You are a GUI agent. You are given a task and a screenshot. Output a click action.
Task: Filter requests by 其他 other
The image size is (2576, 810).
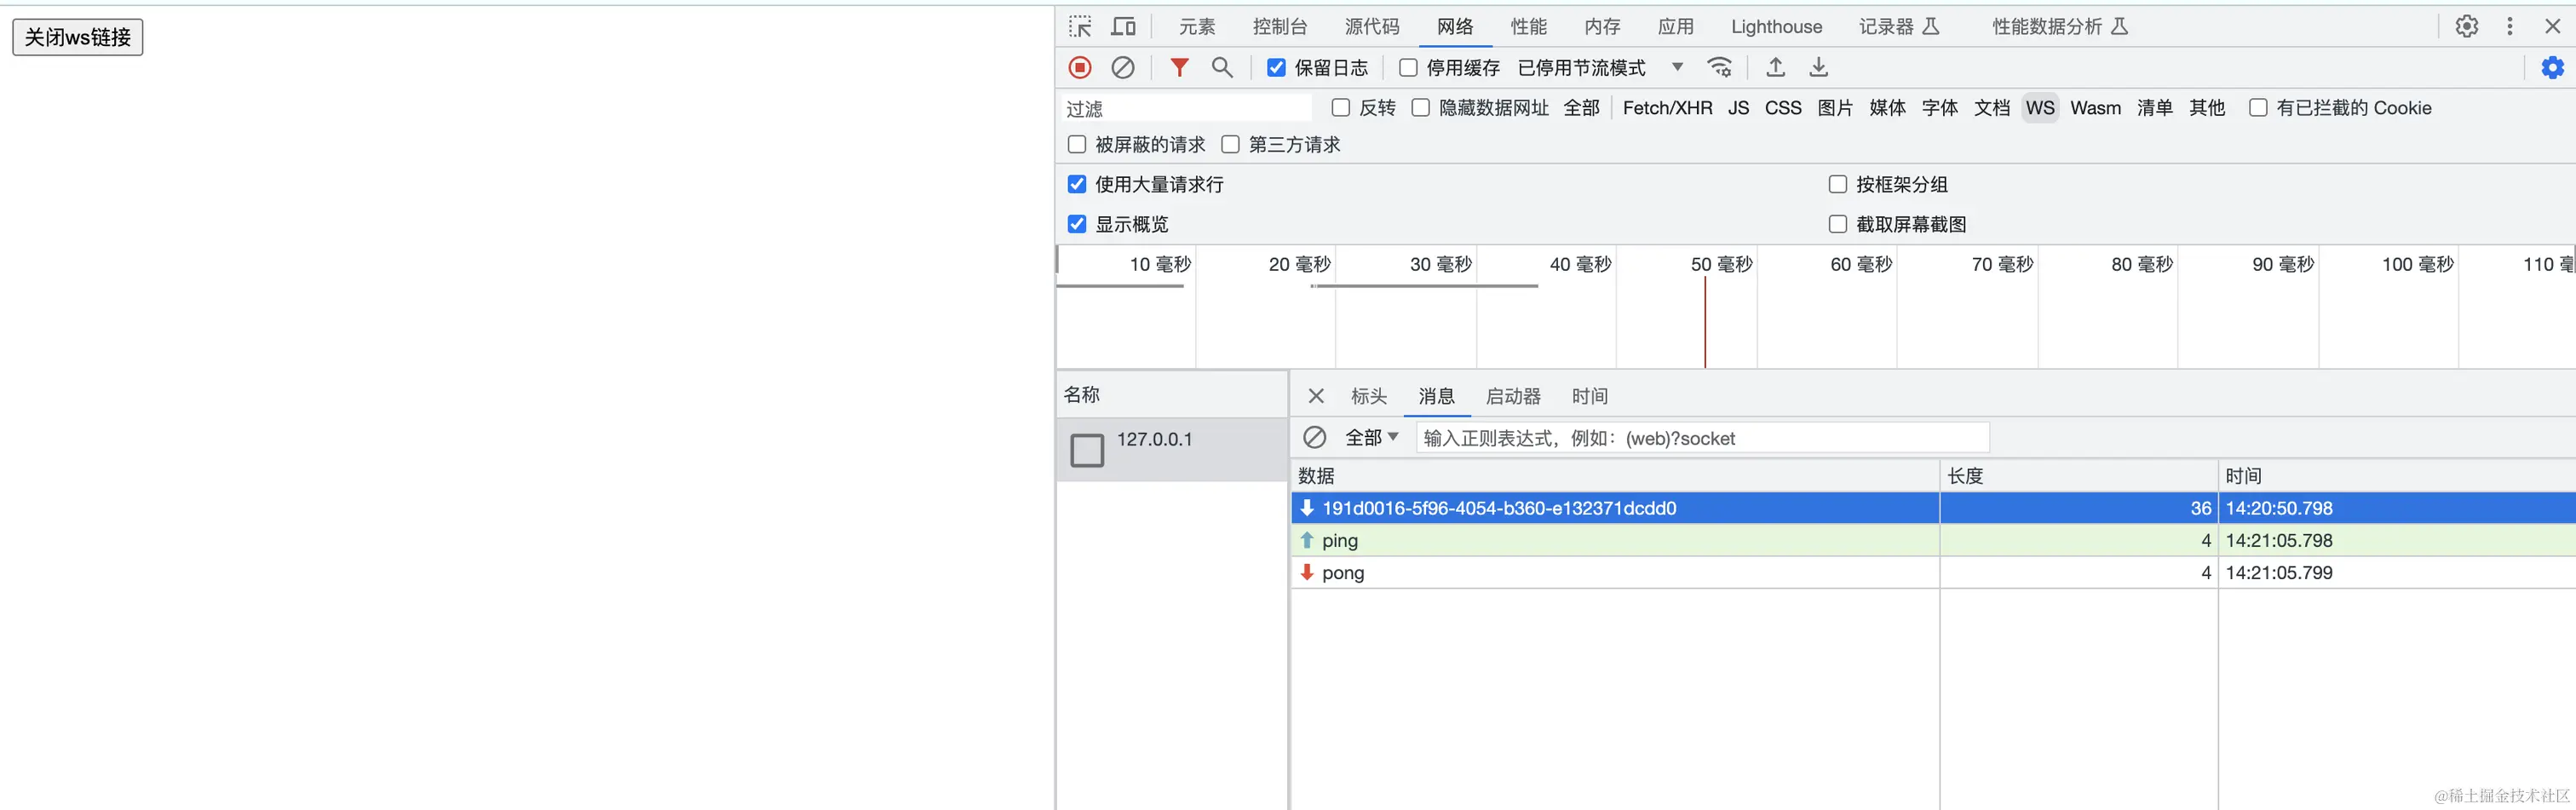click(x=2207, y=108)
